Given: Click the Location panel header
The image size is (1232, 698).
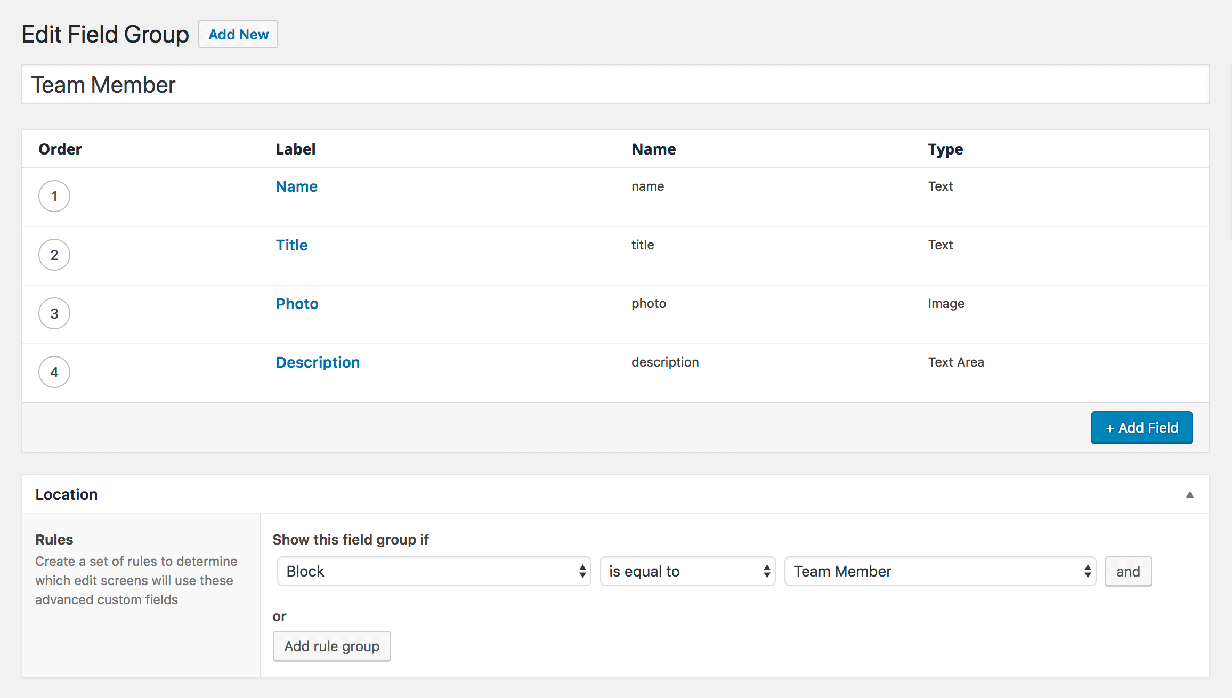Looking at the screenshot, I should click(615, 494).
